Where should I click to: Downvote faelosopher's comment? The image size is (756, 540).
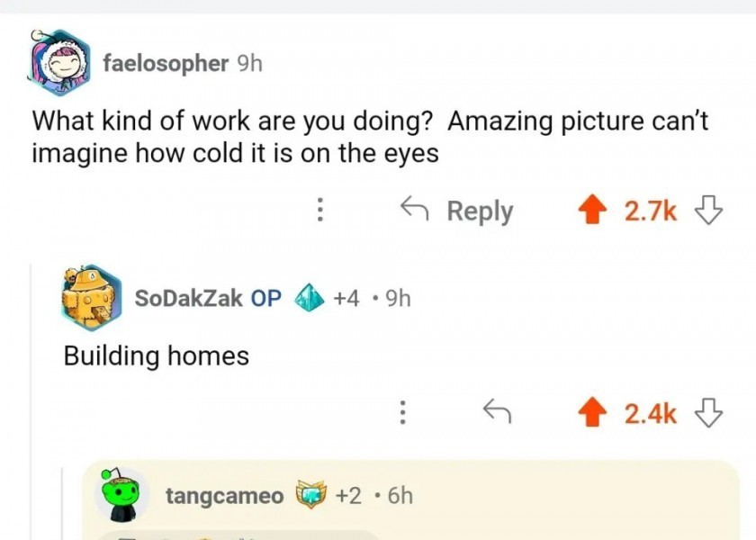click(x=709, y=211)
